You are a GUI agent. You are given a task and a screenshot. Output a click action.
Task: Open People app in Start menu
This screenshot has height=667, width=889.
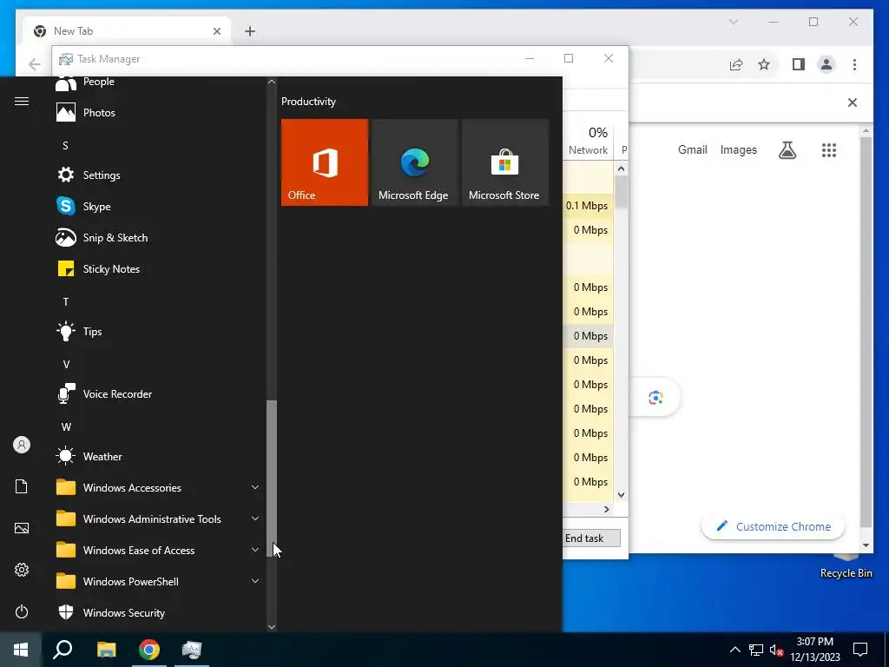(156, 83)
